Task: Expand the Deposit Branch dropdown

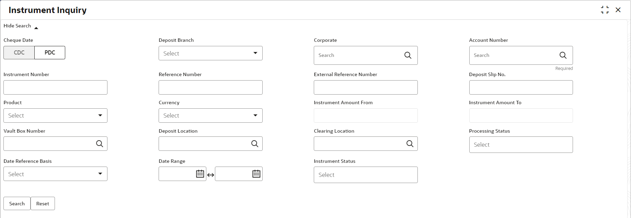Action: pyautogui.click(x=210, y=53)
